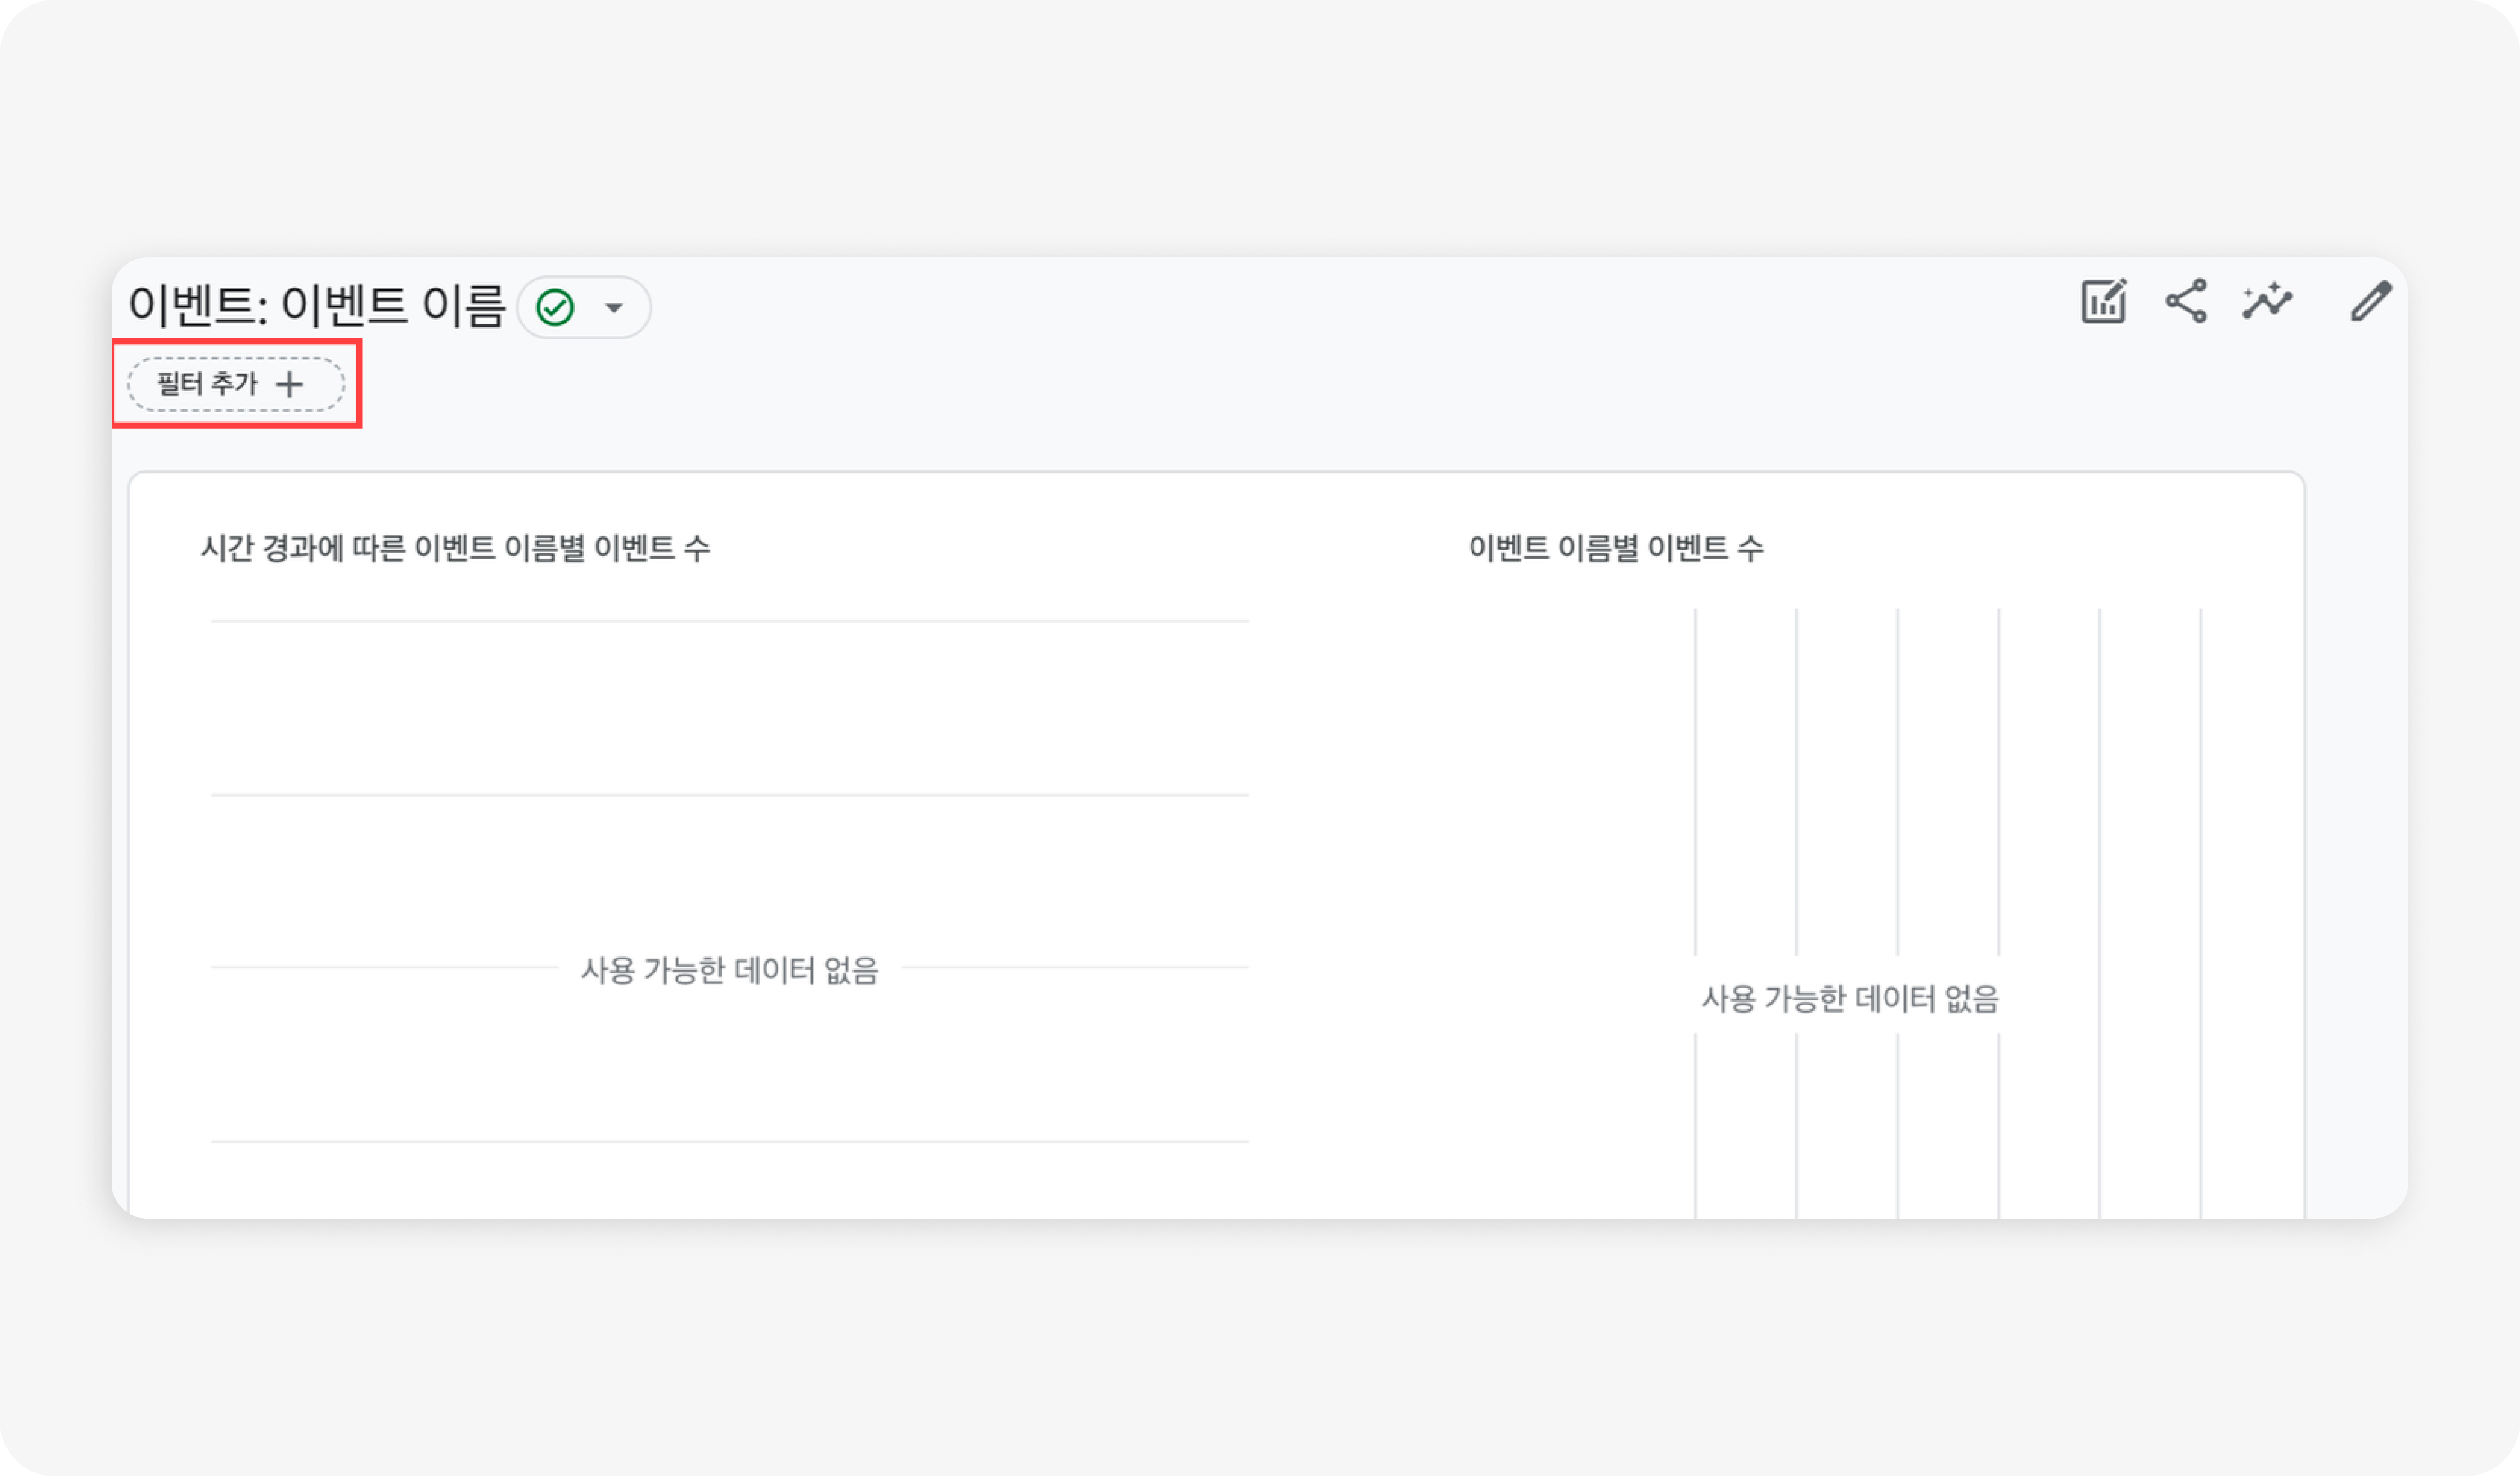
Task: Click the right chart heading 이벤트 이름별 이벤트 수
Action: click(1616, 548)
